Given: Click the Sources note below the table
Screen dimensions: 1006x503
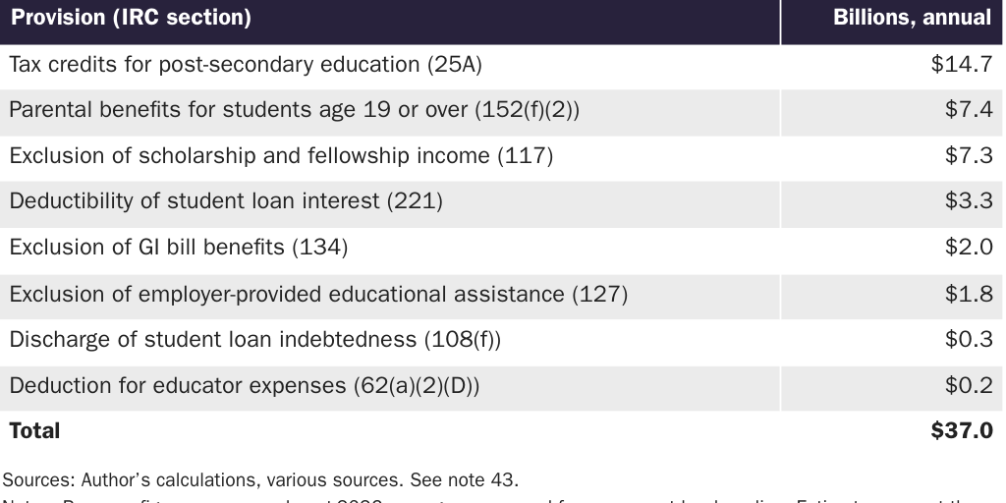Looking at the screenshot, I should [x=260, y=479].
